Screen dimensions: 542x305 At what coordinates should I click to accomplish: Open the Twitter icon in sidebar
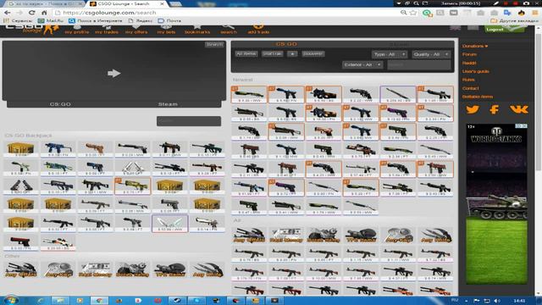[473, 109]
